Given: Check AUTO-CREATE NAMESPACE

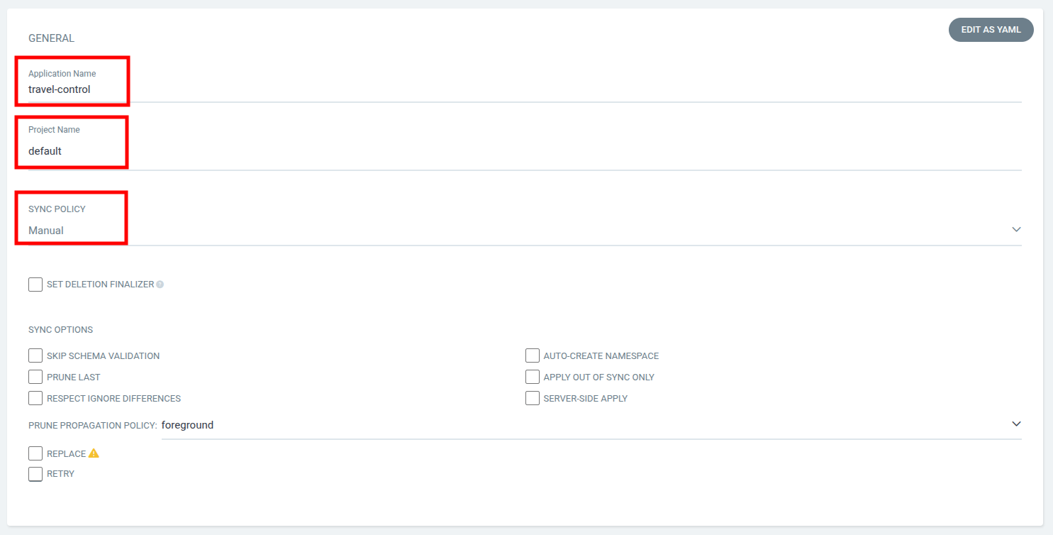Looking at the screenshot, I should pos(533,355).
